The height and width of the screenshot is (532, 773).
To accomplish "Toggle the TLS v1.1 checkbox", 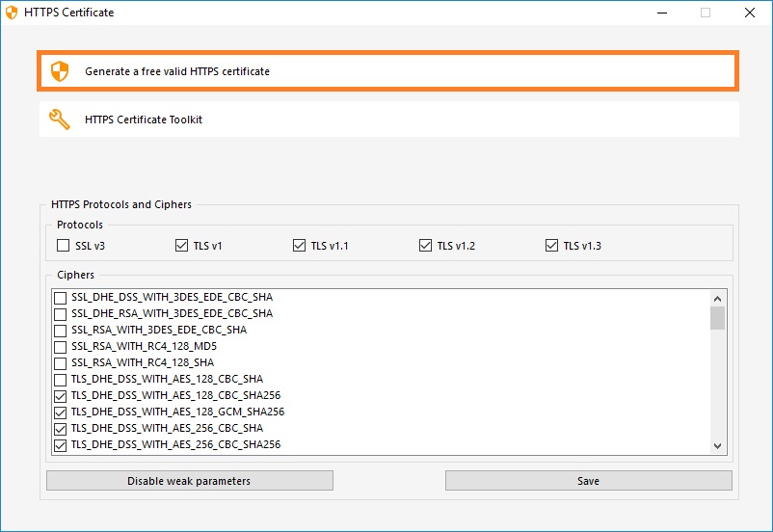I will click(x=299, y=246).
